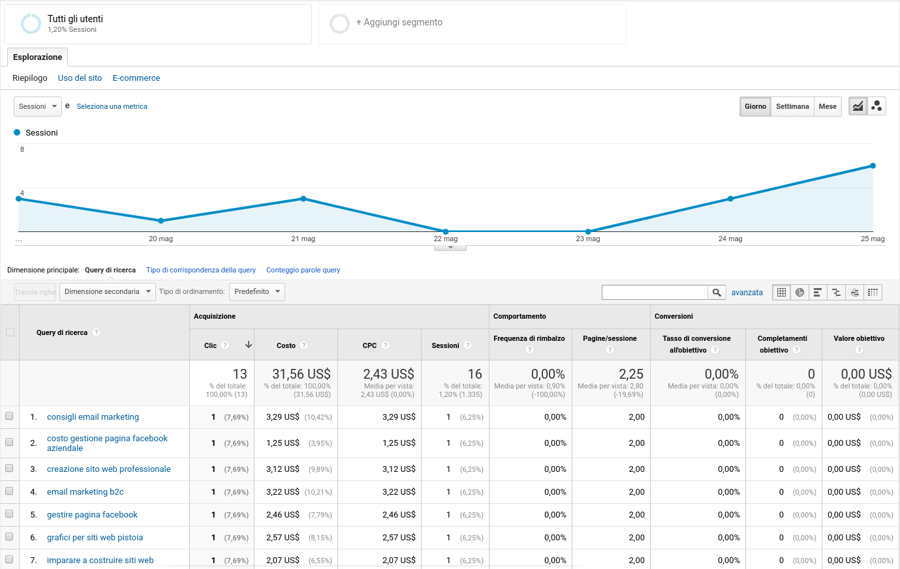Choose Conteggio parole query dimension

pyautogui.click(x=303, y=270)
